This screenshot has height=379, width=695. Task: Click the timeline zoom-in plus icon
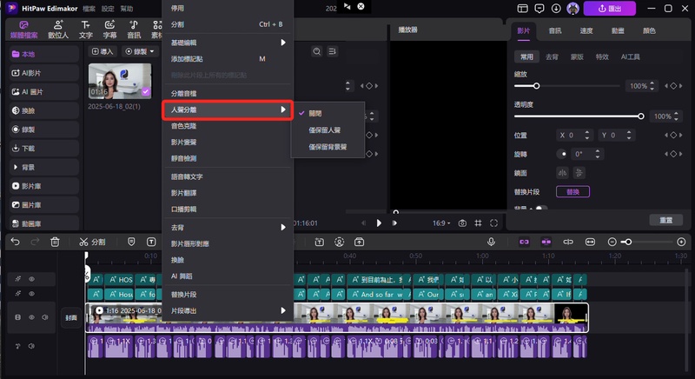tap(681, 242)
